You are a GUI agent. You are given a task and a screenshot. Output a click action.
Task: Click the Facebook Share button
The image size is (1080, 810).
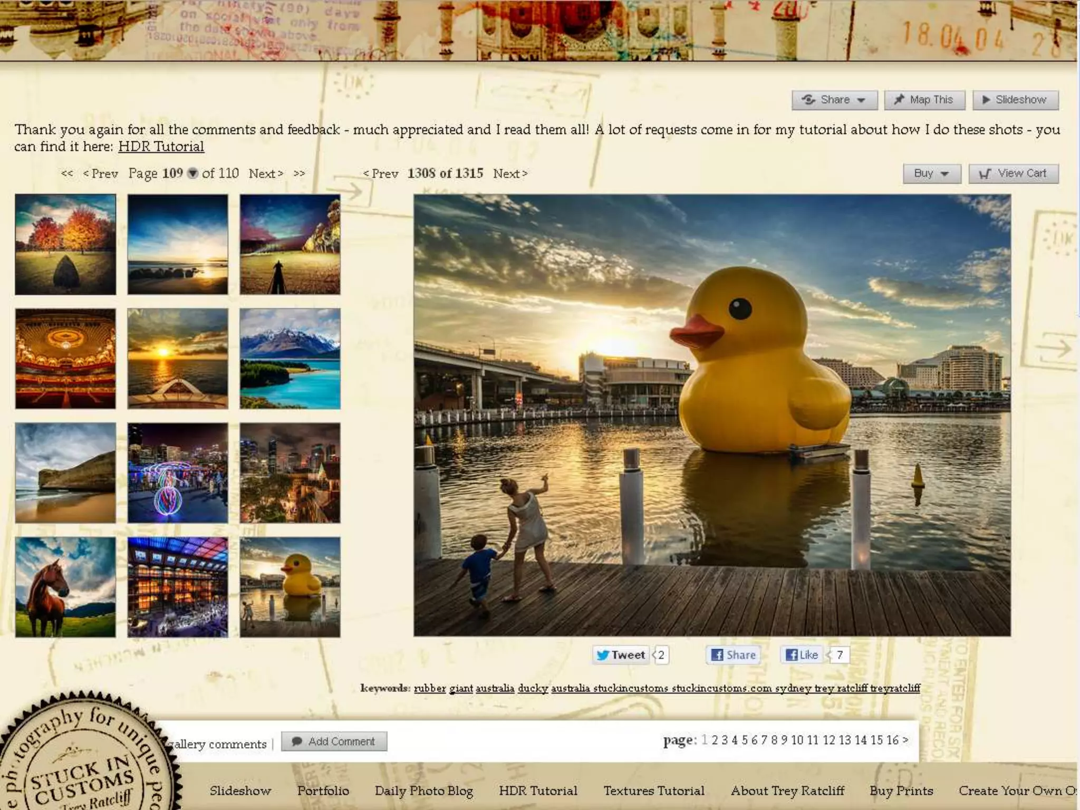(x=734, y=654)
